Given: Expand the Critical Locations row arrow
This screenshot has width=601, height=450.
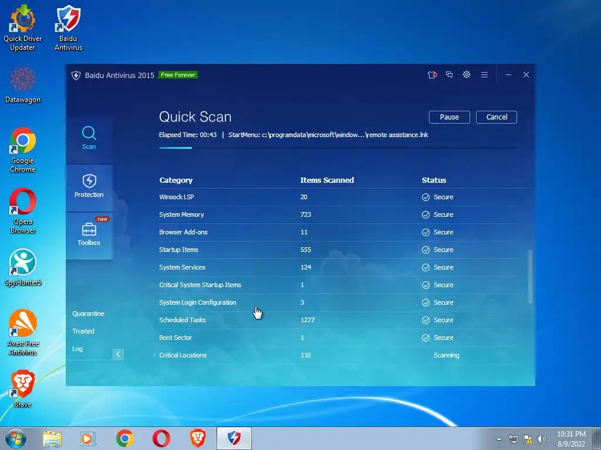Looking at the screenshot, I should click(154, 356).
